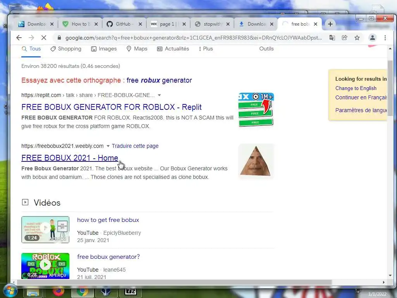Click the scroll up arrow of page

(x=390, y=49)
